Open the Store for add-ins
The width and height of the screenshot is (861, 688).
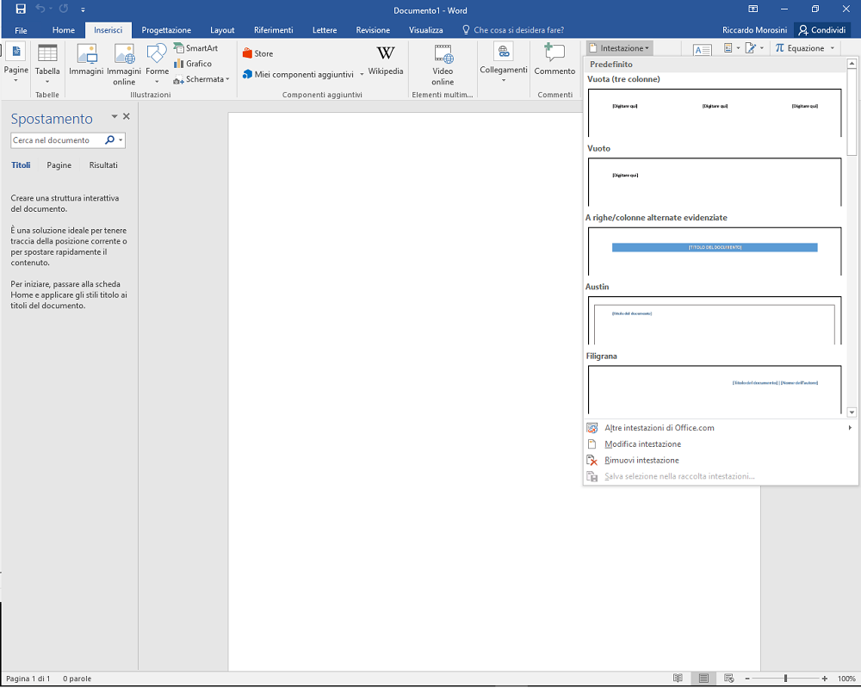click(257, 53)
